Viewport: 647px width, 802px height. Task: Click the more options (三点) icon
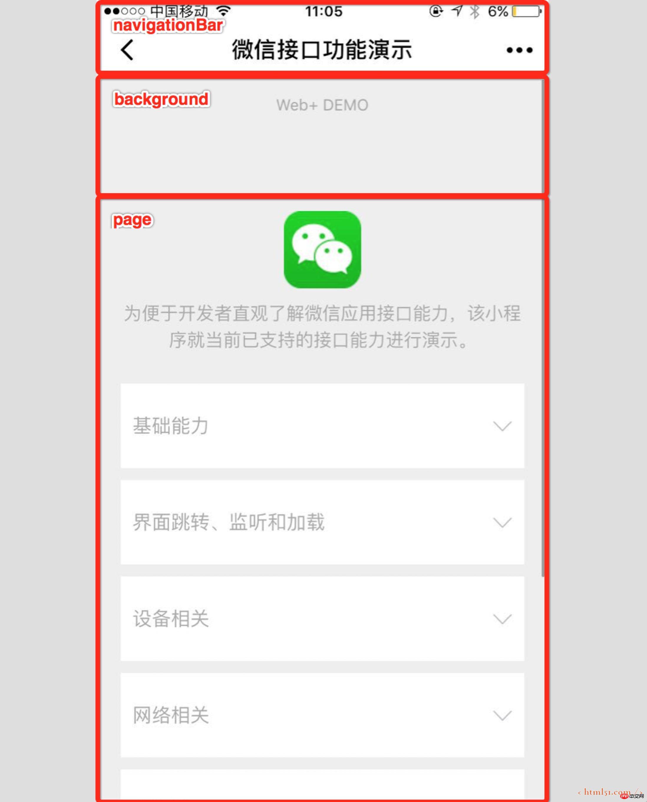pyautogui.click(x=521, y=50)
